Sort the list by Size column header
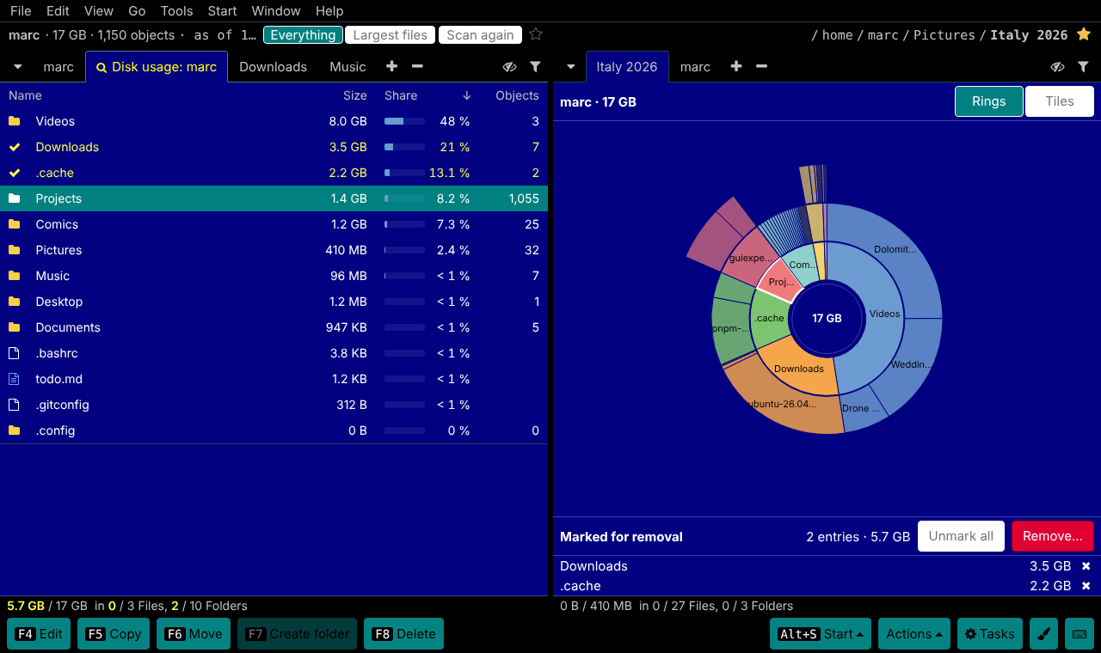The width and height of the screenshot is (1101, 653). pos(354,95)
